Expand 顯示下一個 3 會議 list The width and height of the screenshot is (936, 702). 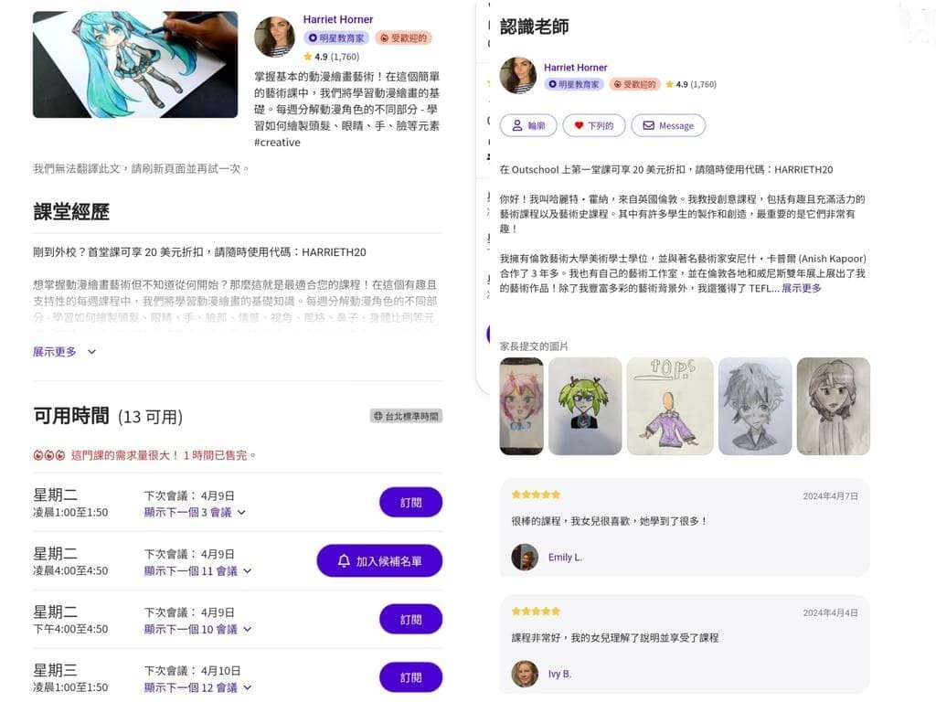pyautogui.click(x=195, y=512)
